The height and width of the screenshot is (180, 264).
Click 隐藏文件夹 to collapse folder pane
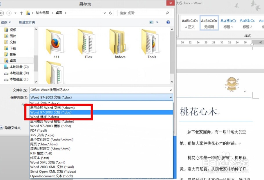10,128
